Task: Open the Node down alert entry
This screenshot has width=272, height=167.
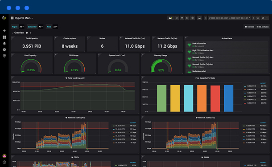Action: (x=227, y=71)
